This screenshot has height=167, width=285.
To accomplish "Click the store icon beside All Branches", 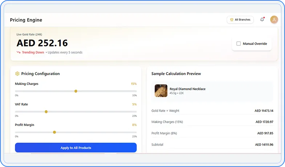I will point(232,20).
